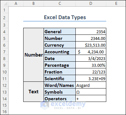Viewport: 126px width, 115px height.
Task: Click the 'Symbols' label cell
Action: click(60, 92)
